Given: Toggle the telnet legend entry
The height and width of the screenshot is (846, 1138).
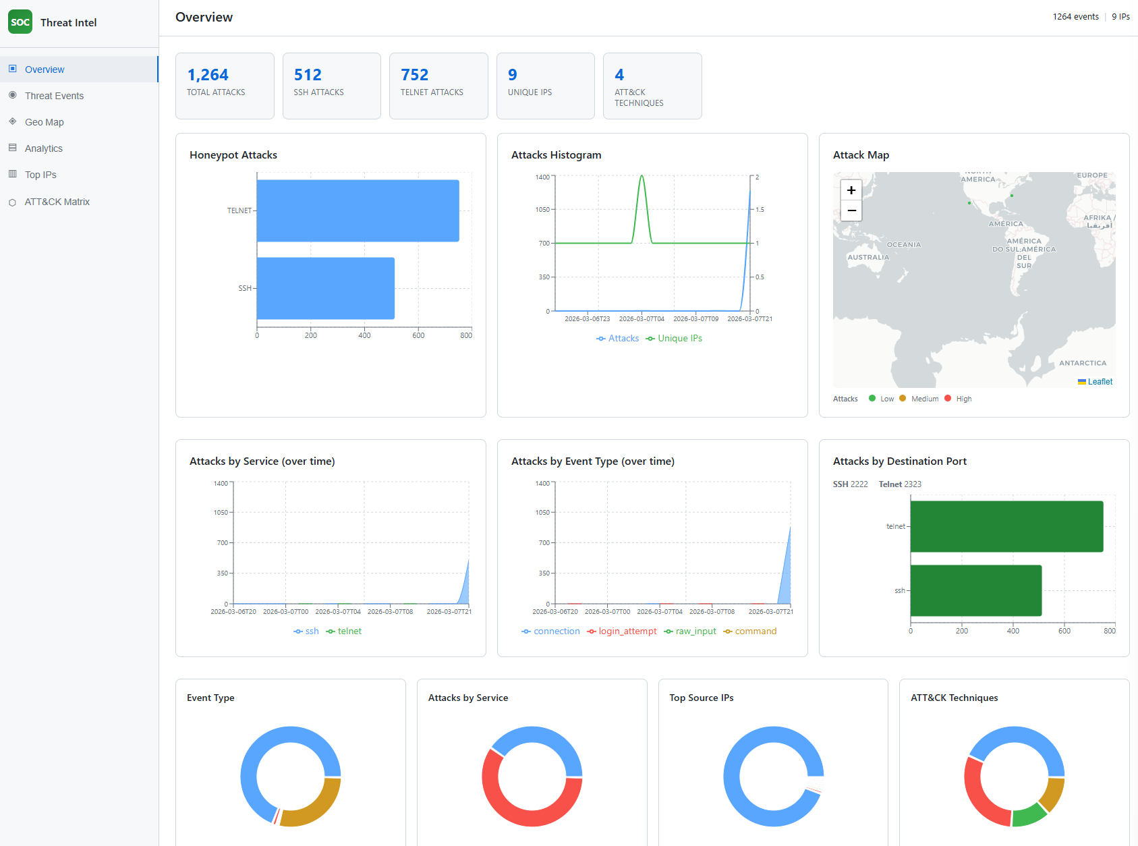Looking at the screenshot, I should pos(343,631).
